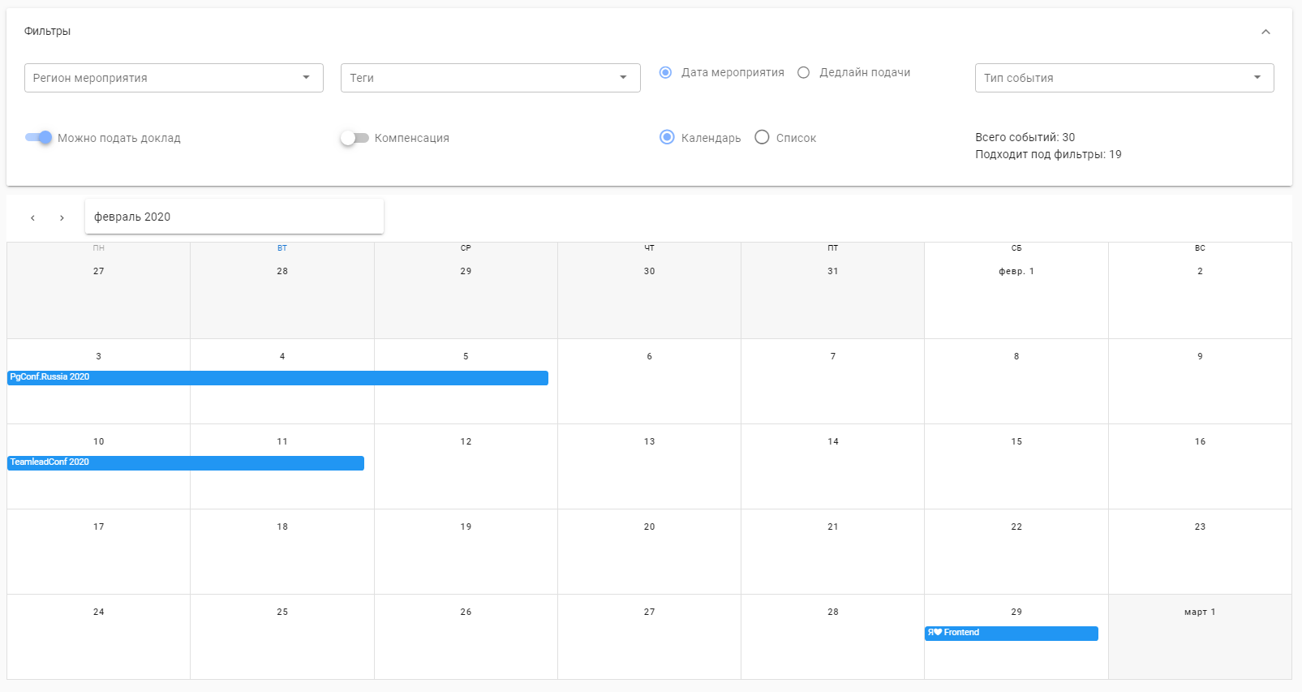Go to next month arrow
Screen dimensions: 1302x692
click(62, 217)
